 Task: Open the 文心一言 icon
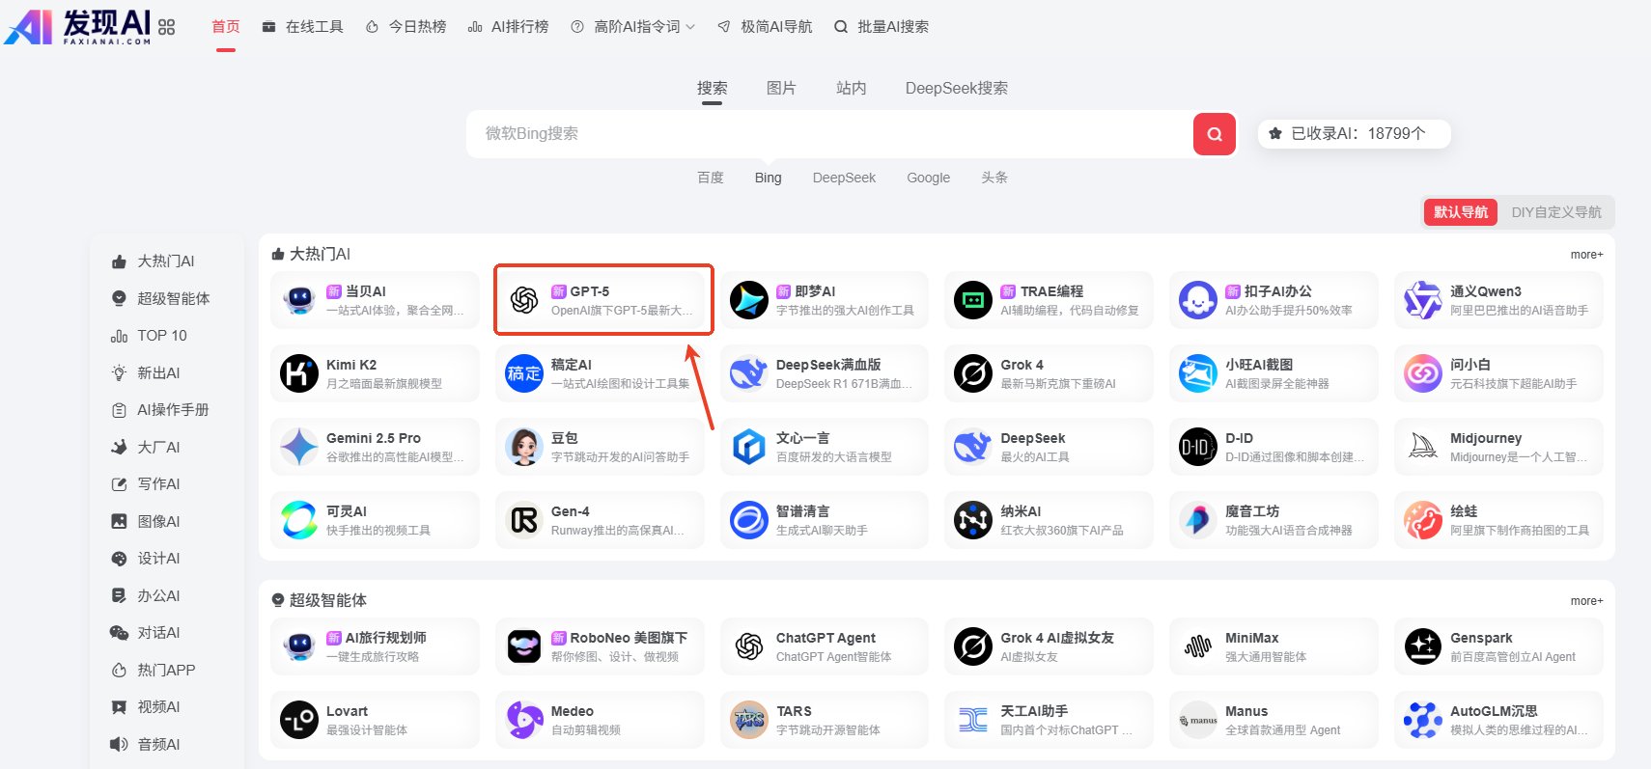point(749,447)
